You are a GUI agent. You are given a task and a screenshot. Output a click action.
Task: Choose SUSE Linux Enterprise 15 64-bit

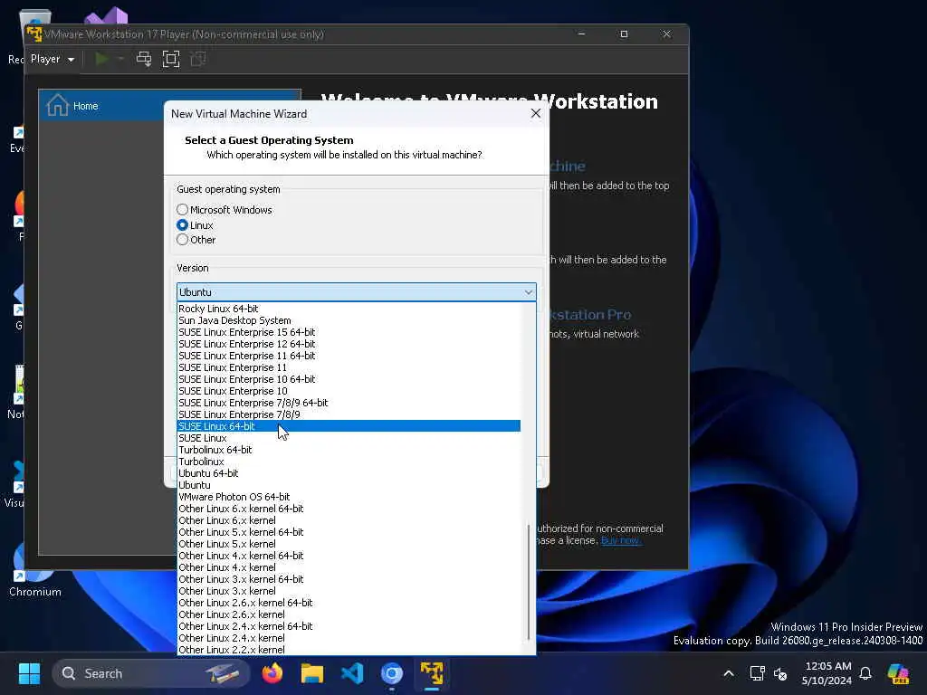pyautogui.click(x=349, y=332)
